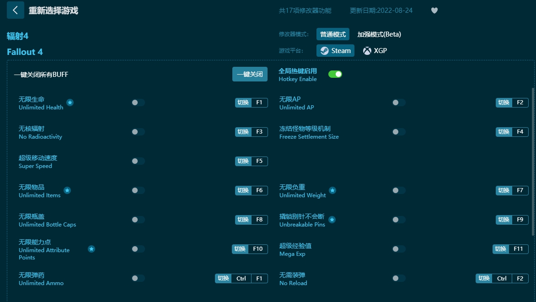
Task: Switch to 加强模式(Beta) mode
Action: pyautogui.click(x=379, y=34)
